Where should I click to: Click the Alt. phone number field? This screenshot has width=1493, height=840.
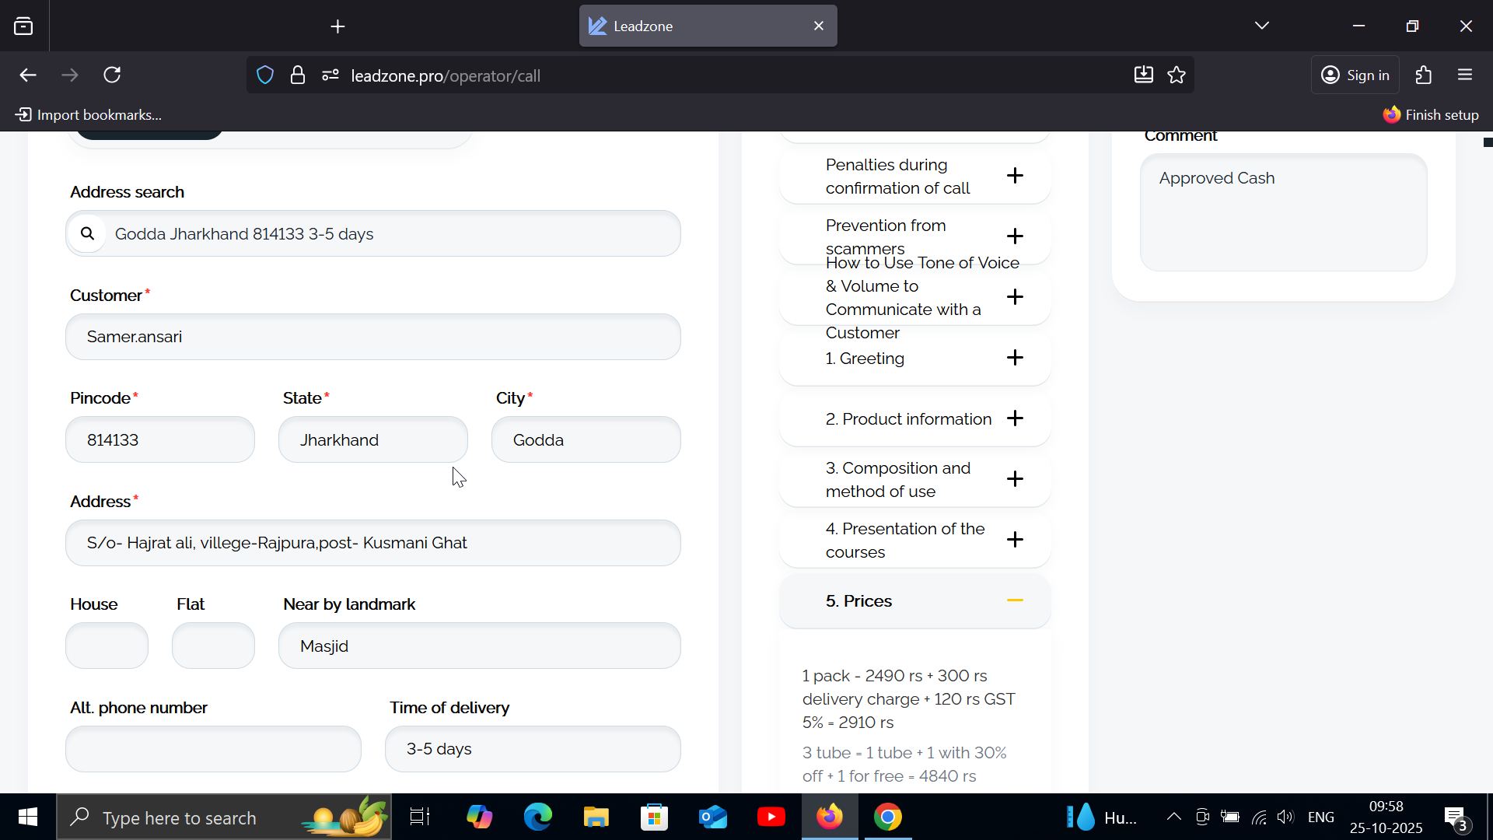tap(213, 749)
